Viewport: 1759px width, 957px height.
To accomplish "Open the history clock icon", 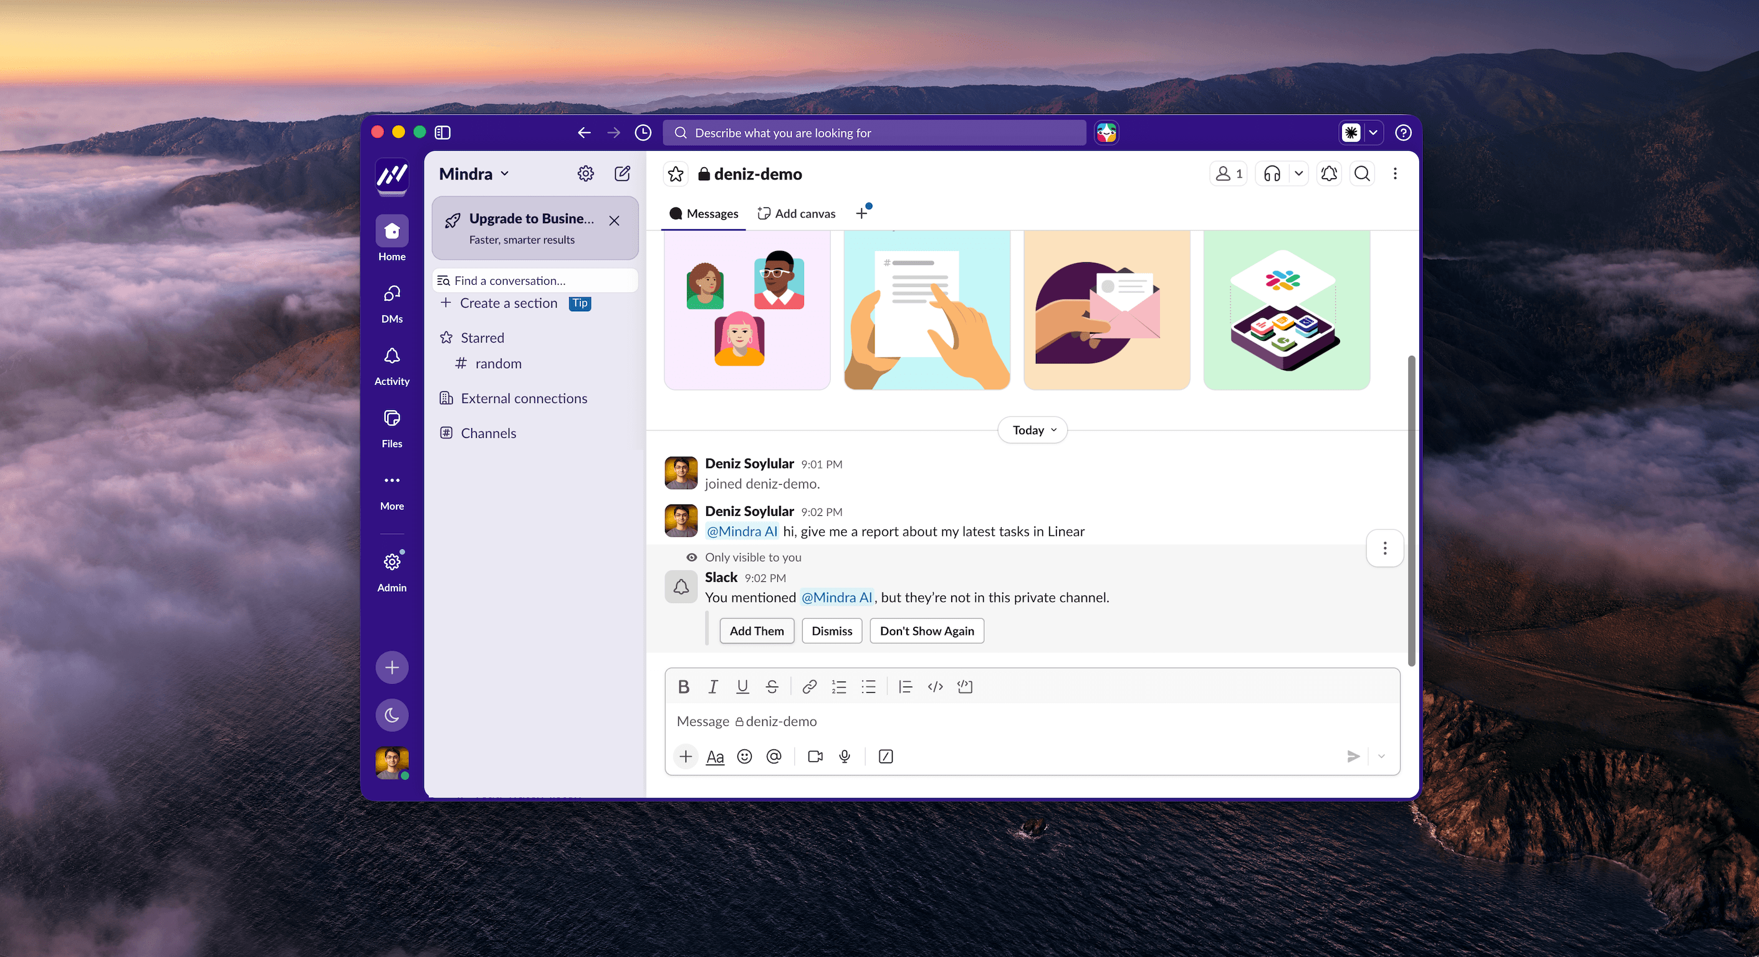I will tap(643, 133).
